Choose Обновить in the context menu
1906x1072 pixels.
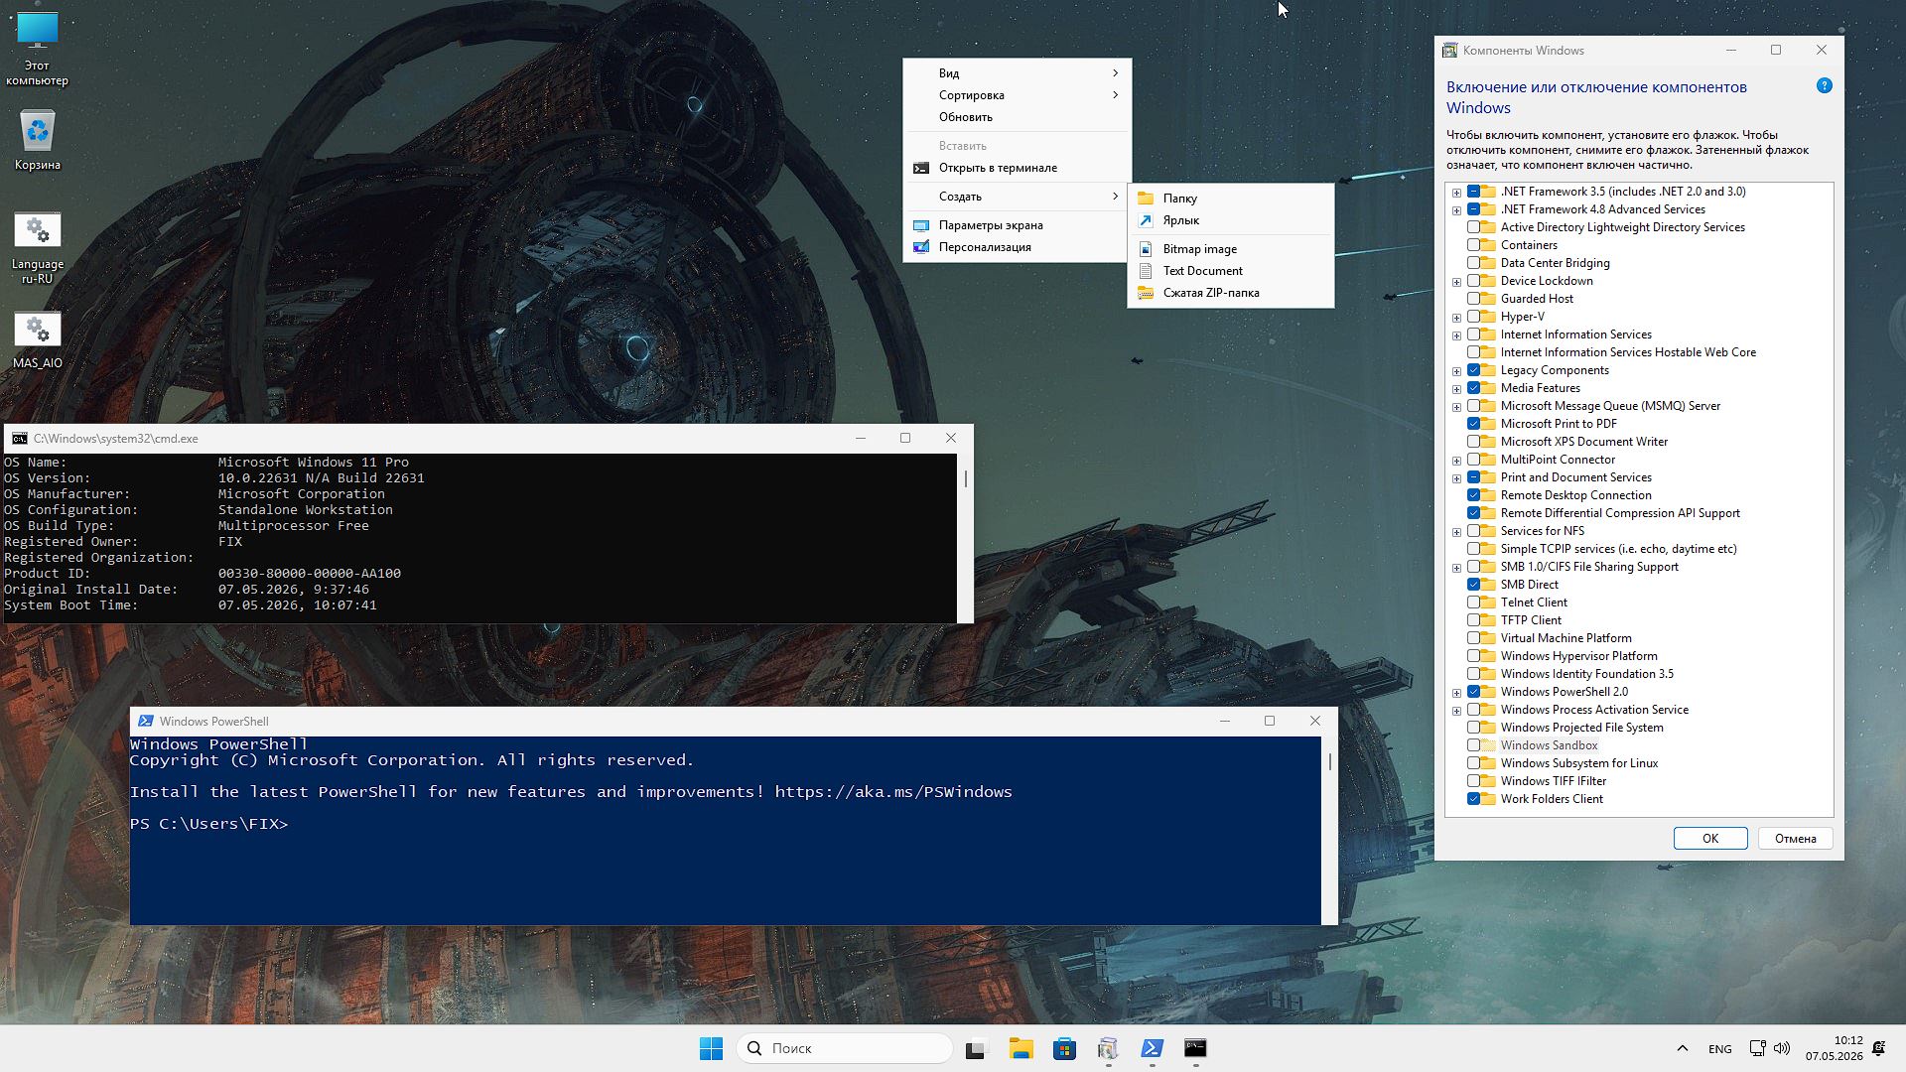tap(1018, 117)
